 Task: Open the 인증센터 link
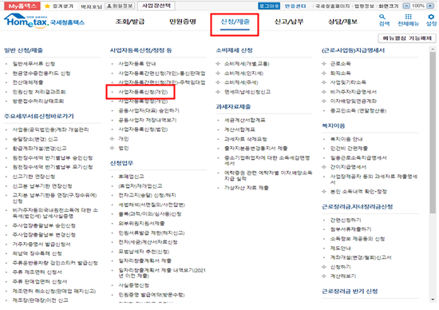click(295, 6)
